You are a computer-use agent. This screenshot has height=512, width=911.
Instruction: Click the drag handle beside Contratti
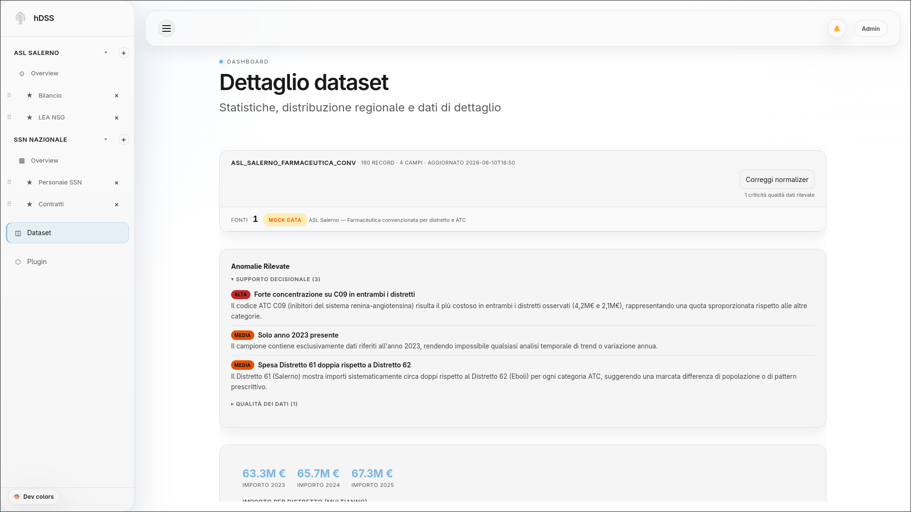pyautogui.click(x=9, y=204)
